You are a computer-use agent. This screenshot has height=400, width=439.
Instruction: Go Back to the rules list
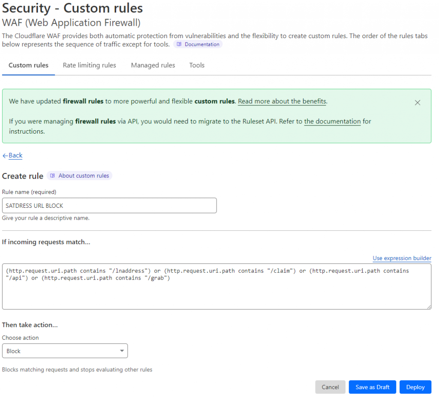pos(15,155)
